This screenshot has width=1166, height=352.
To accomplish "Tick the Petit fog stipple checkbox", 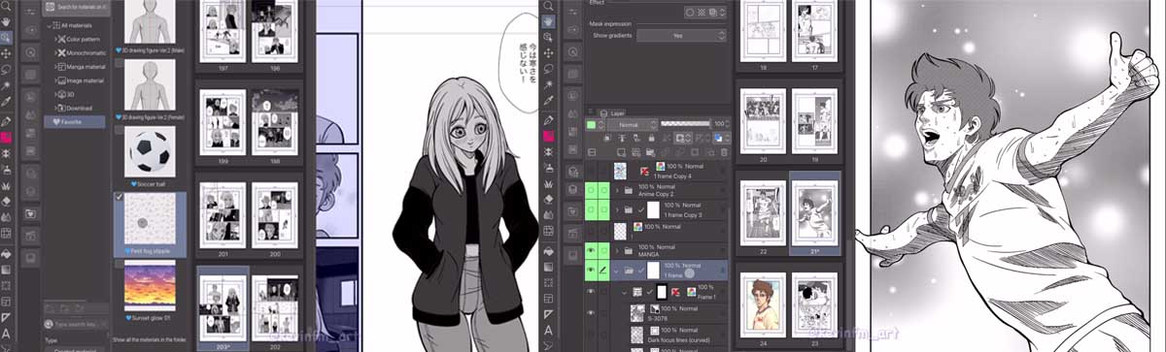I will 119,197.
